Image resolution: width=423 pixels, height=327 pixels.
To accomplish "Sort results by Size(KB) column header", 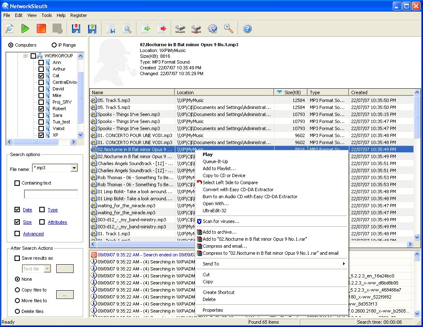I will click(x=291, y=92).
